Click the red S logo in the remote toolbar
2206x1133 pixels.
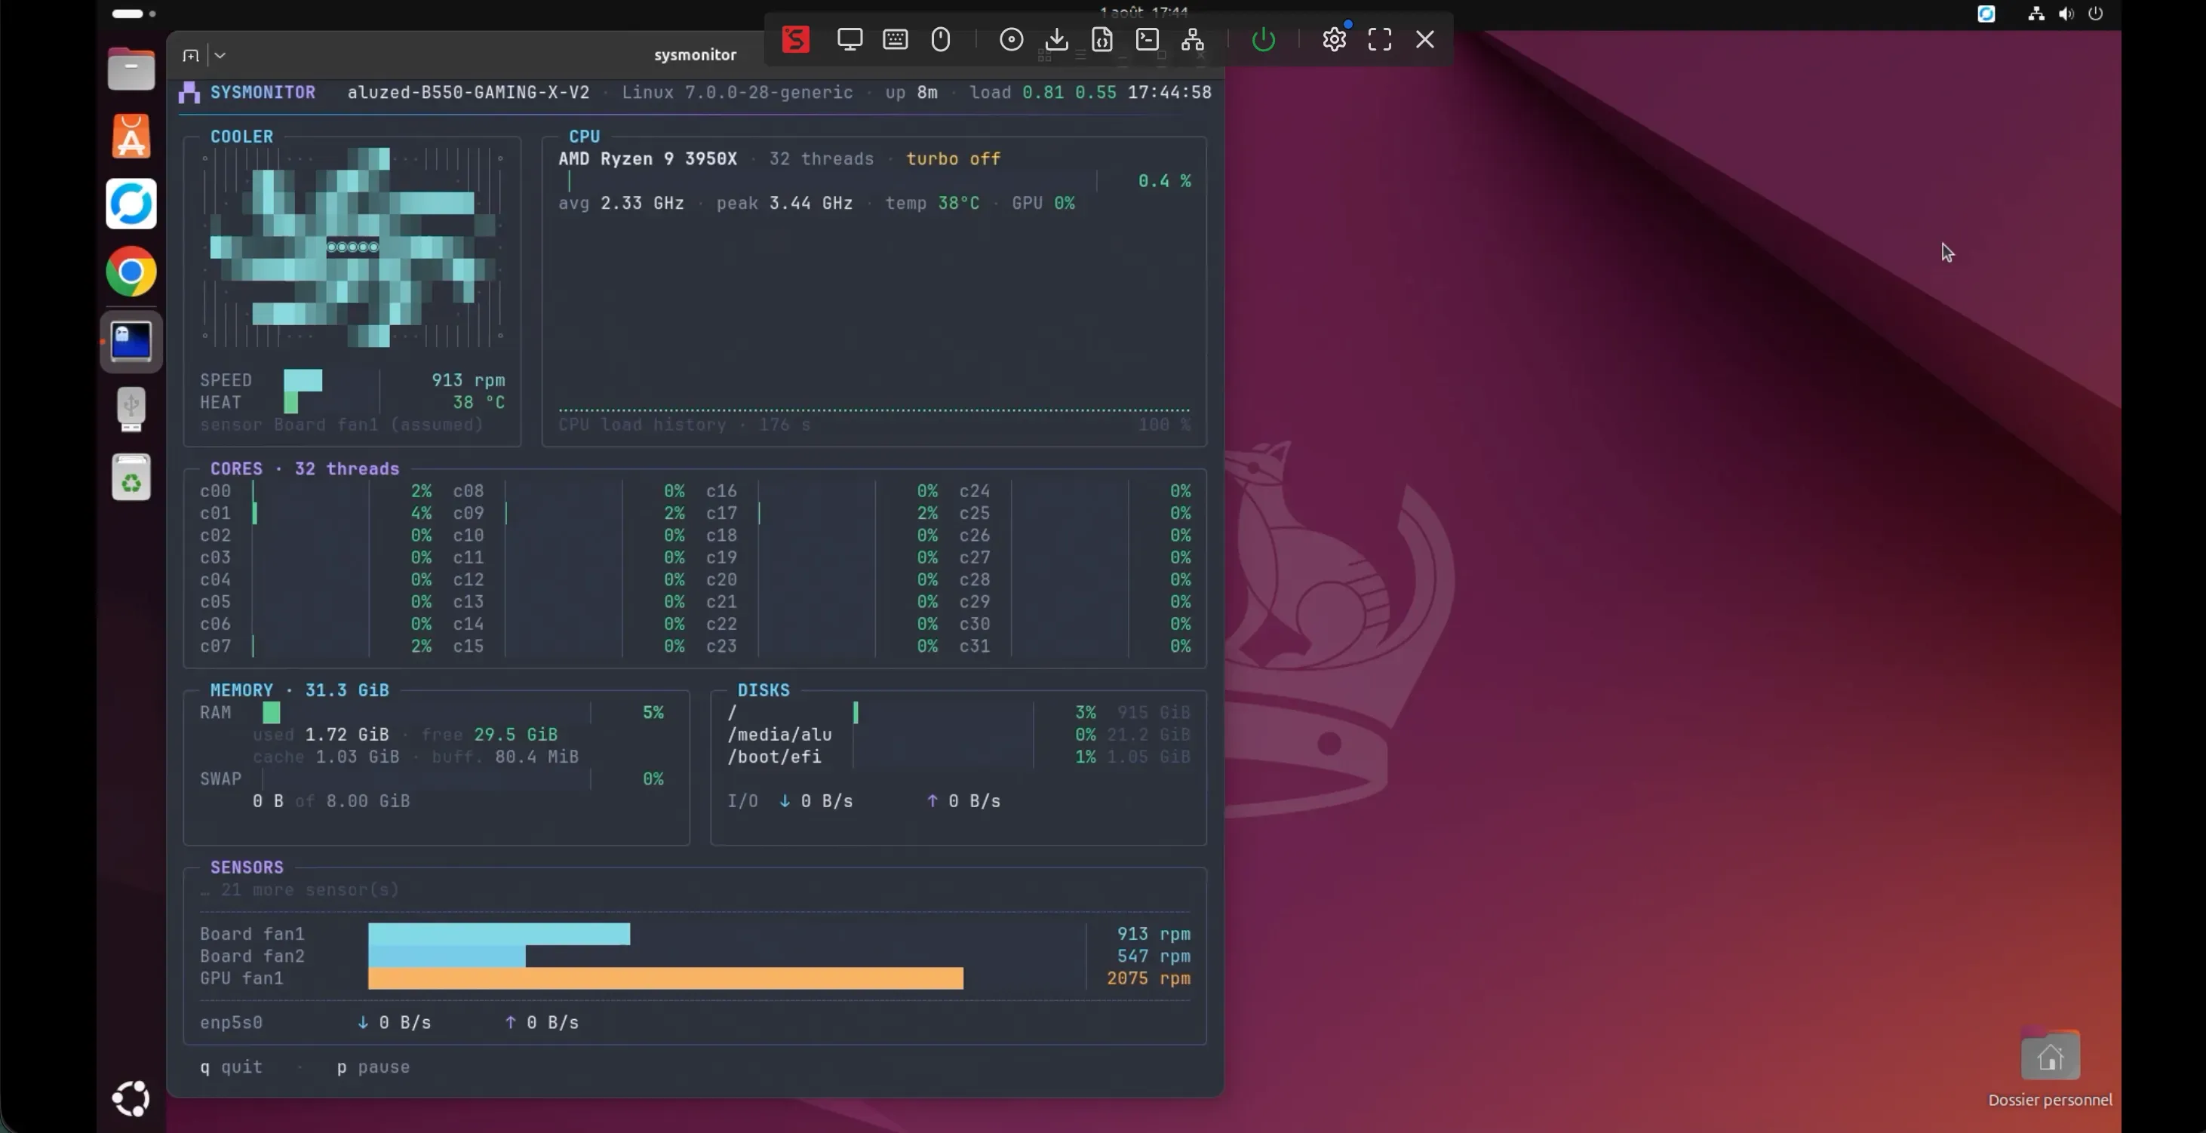click(x=794, y=39)
